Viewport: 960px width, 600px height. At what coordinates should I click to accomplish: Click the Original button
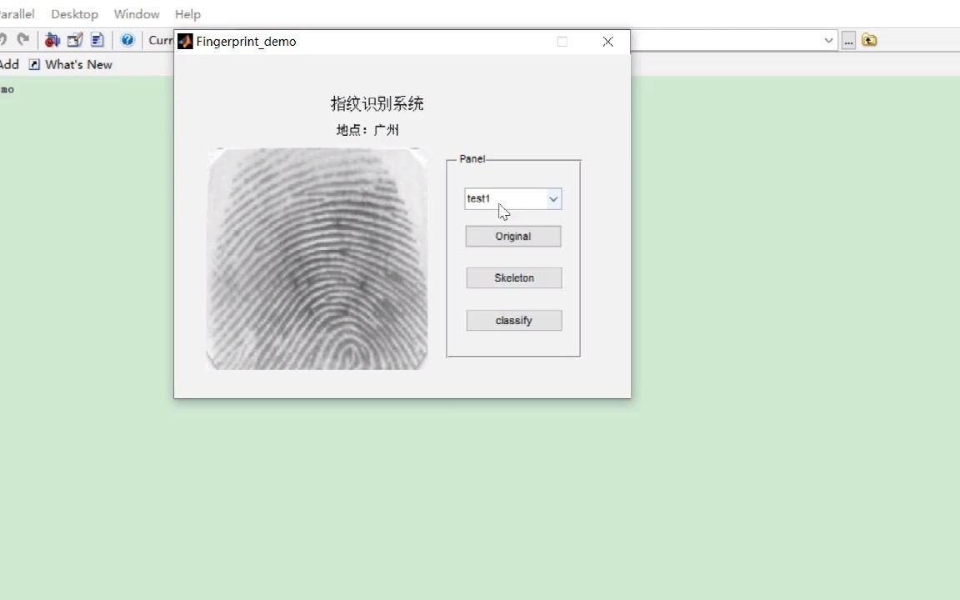click(x=512, y=236)
